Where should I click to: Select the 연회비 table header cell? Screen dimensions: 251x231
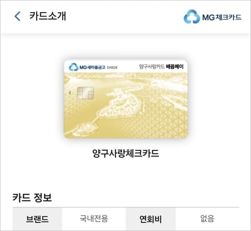click(151, 219)
